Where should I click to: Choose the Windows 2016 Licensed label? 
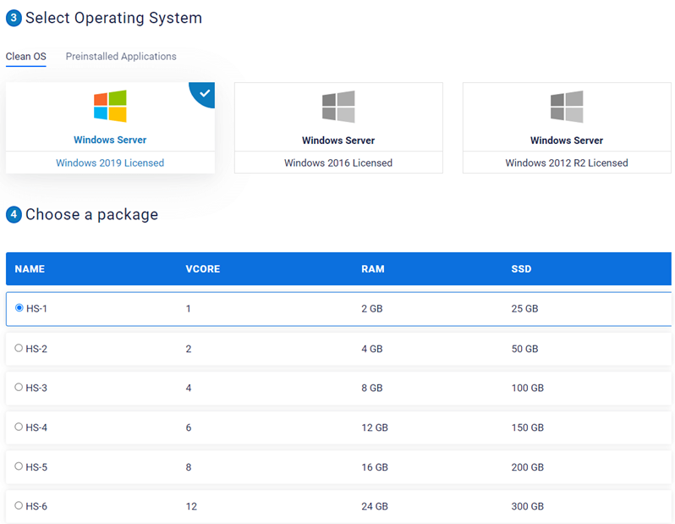[338, 163]
